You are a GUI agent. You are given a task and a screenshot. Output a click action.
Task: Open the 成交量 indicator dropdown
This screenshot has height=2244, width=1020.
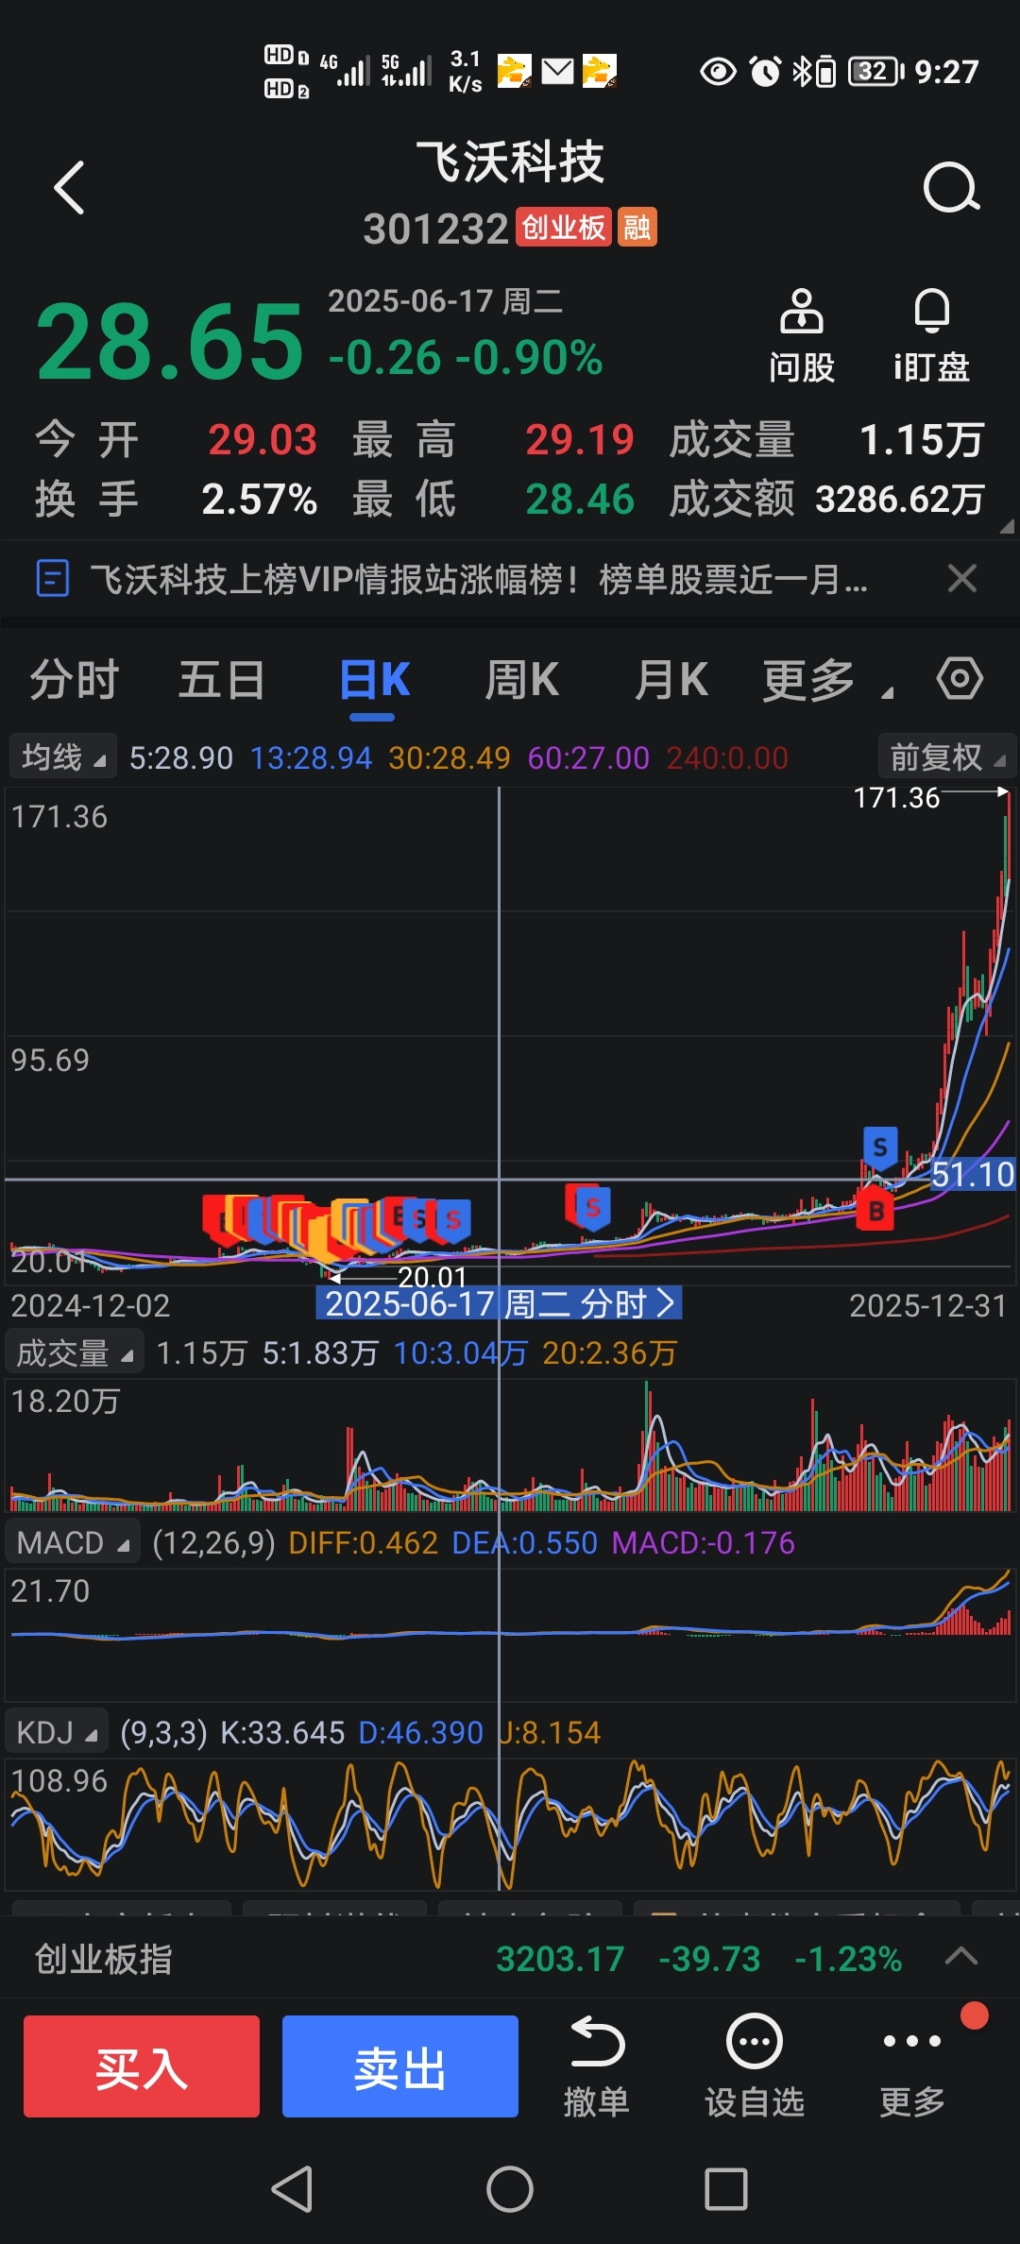pyautogui.click(x=75, y=1352)
